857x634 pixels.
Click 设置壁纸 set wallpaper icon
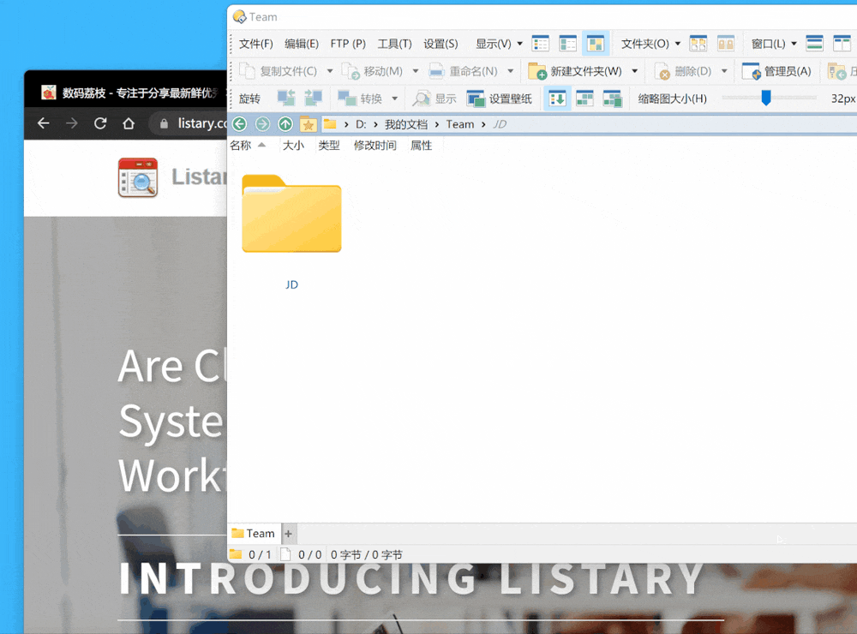tap(476, 99)
